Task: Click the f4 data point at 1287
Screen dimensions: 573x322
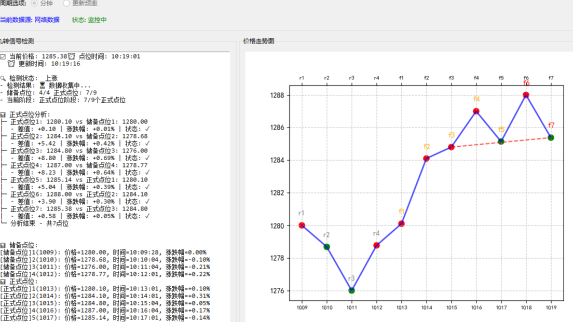Action: point(476,111)
